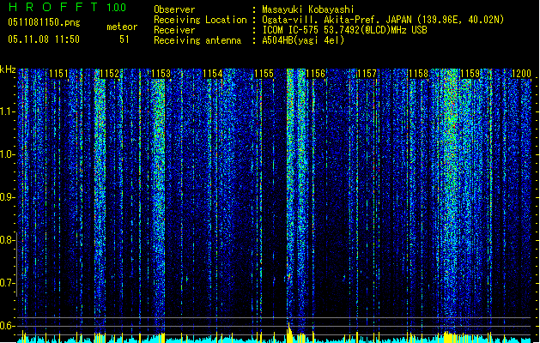
Task: Click the kHz axis unit label
Action: (x=8, y=69)
